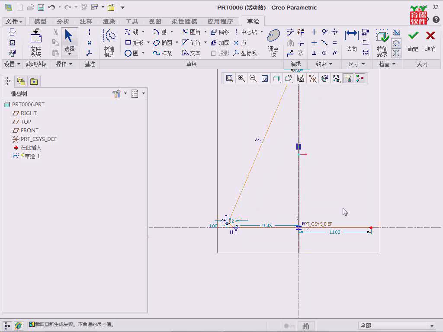The height and width of the screenshot is (332, 443).
Task: Select the Offset (偏移) tool
Action: pos(220,32)
